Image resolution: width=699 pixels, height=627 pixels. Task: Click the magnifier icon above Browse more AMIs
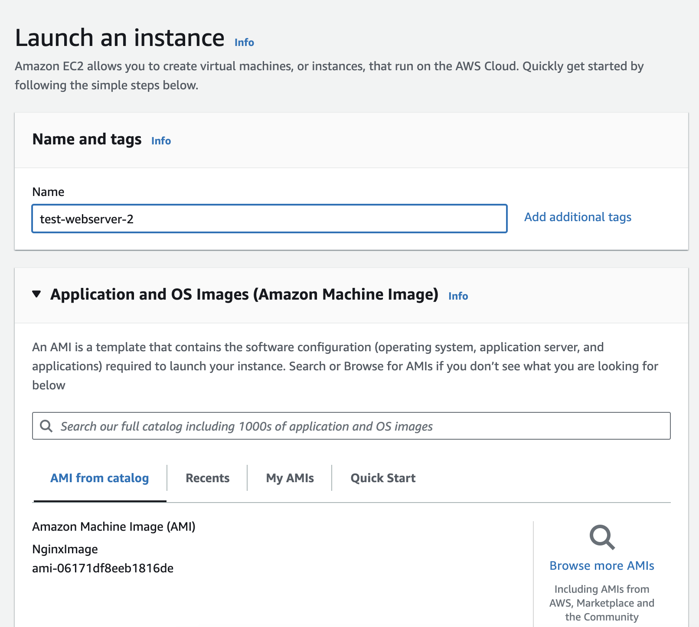pyautogui.click(x=602, y=537)
